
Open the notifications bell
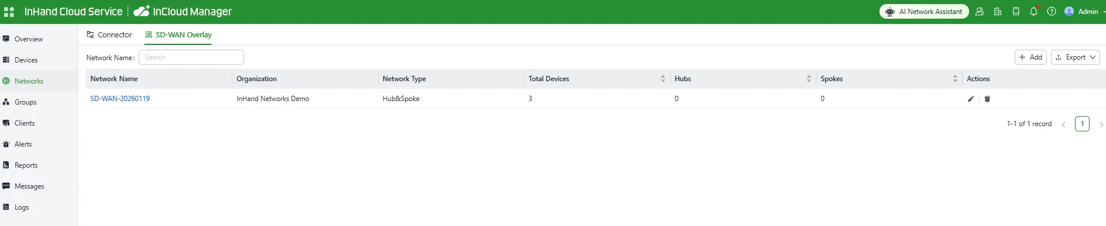coord(1034,12)
